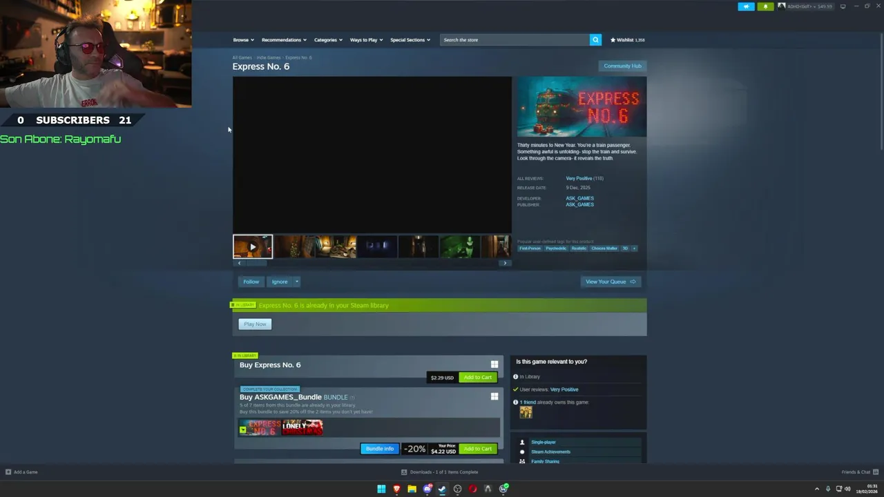Open the user reviews Very Positive link
The height and width of the screenshot is (497, 884).
(x=564, y=389)
